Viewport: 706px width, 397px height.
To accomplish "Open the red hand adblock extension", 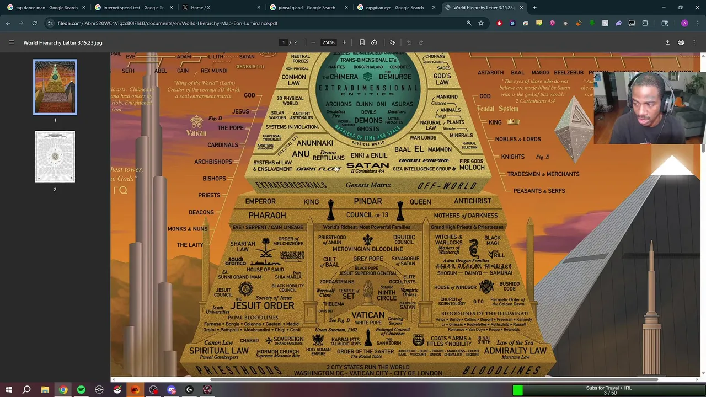I will (x=499, y=23).
